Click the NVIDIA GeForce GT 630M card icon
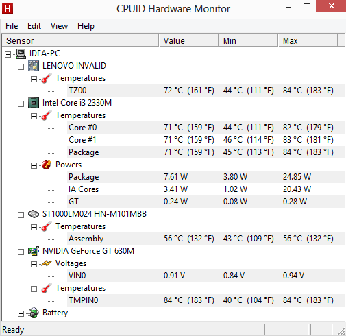This screenshot has height=336, width=346. click(34, 251)
